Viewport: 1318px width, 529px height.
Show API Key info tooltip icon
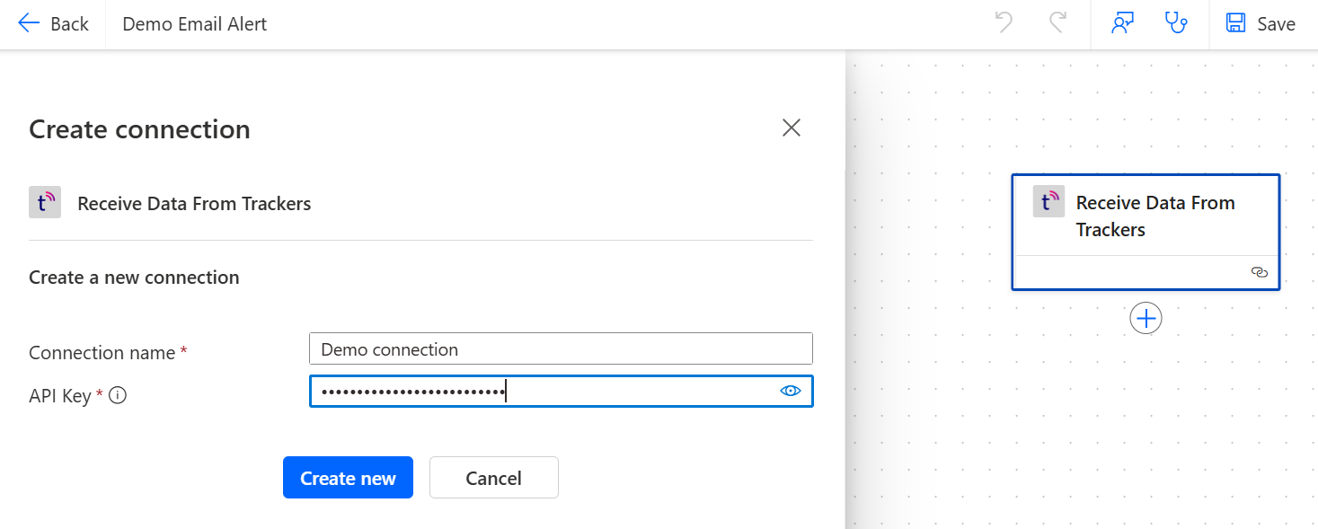tap(117, 394)
